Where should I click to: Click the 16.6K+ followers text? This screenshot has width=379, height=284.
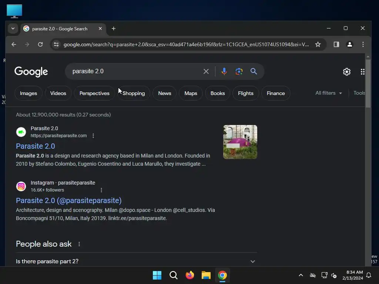[x=47, y=190]
